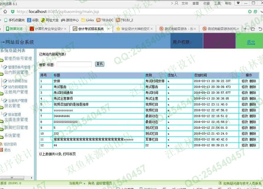Screen dimensions: 263x189
Task: Click the new tab plus button
Action: (245, 29)
